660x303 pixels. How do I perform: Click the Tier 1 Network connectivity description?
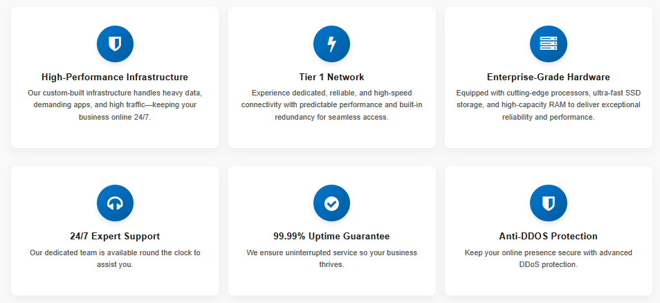coord(331,104)
